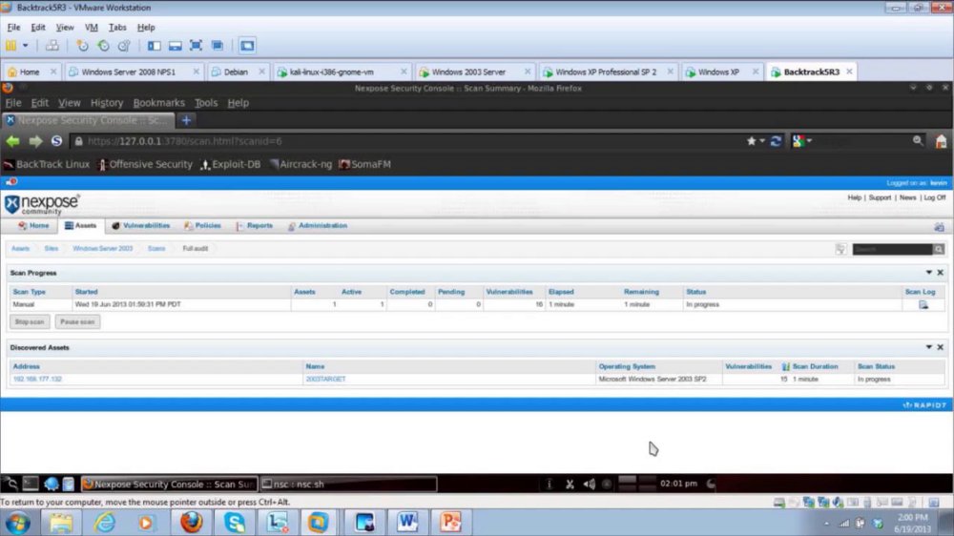Viewport: 954px width, 536px height.
Task: Open a new Firefox tab with plus
Action: pos(186,120)
